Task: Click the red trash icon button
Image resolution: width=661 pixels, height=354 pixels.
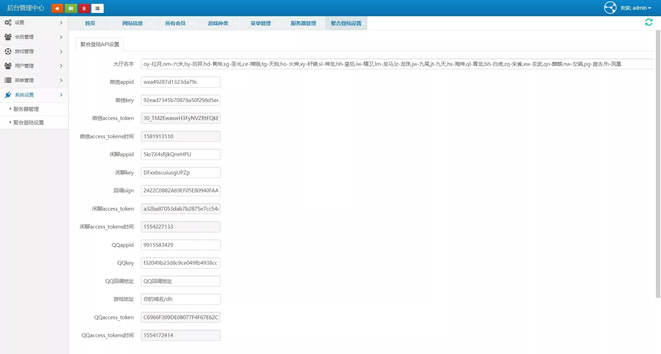Action: tap(84, 8)
